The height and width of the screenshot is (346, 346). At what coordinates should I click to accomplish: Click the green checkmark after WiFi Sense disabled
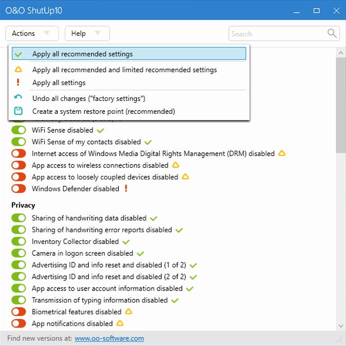click(100, 131)
